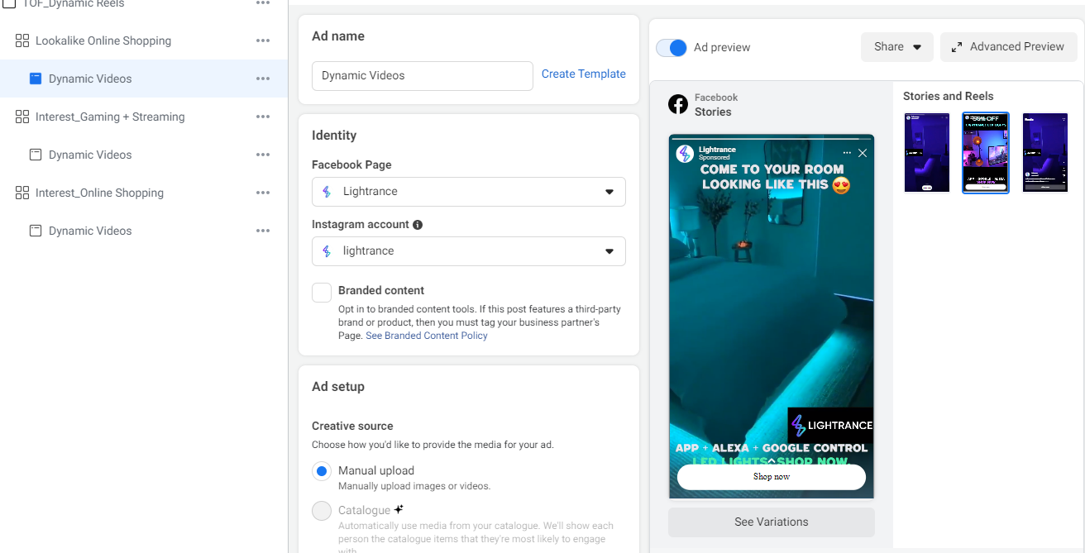This screenshot has width=1085, height=553.
Task: Click See Variations button
Action: click(x=772, y=522)
